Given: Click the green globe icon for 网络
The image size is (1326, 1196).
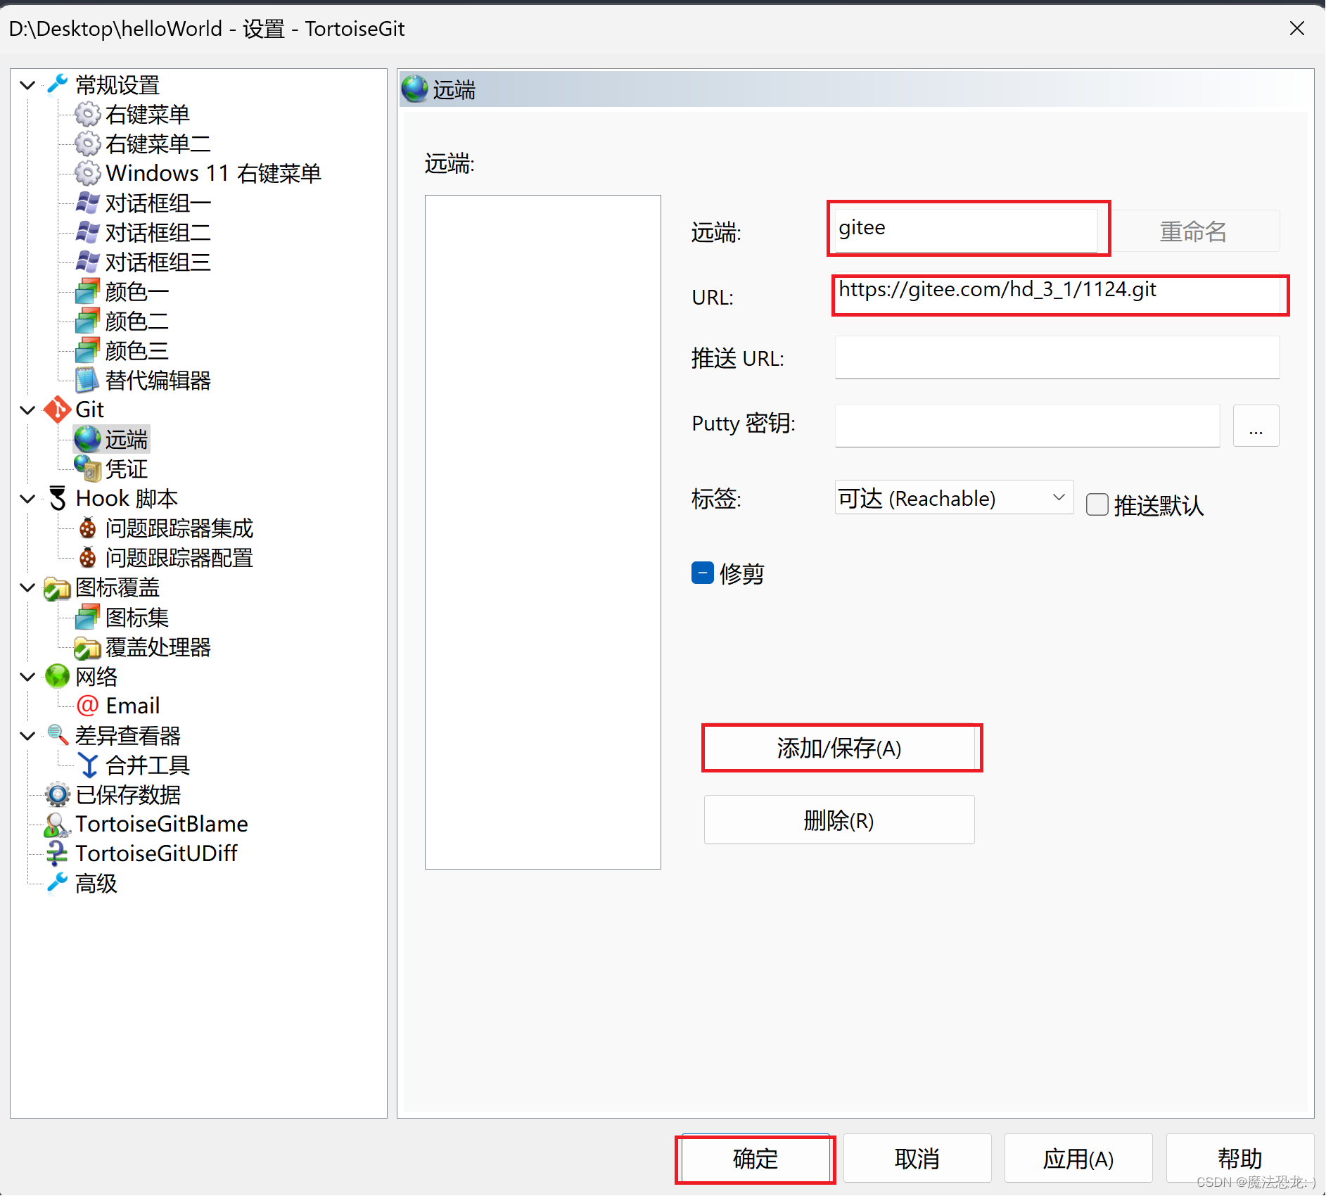Looking at the screenshot, I should pos(57,676).
